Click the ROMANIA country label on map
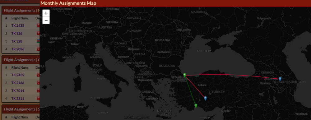 163,40
